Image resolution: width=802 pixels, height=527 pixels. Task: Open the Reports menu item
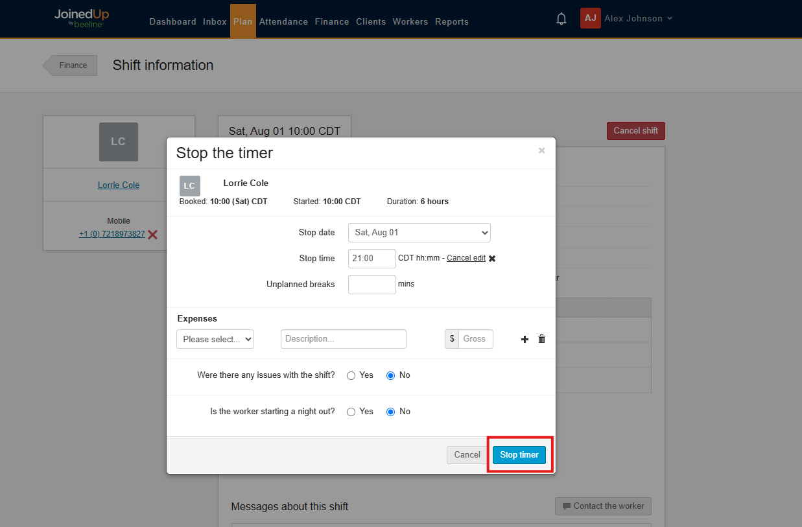[x=452, y=21]
